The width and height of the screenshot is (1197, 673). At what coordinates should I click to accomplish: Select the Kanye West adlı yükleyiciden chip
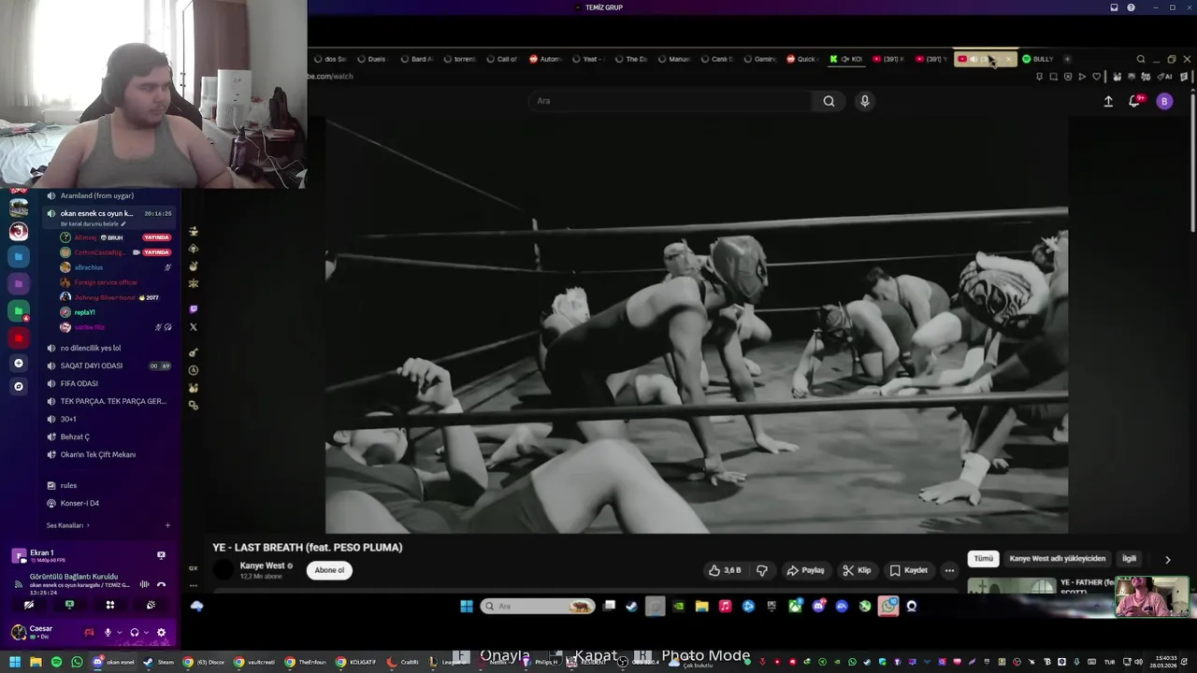click(1057, 558)
